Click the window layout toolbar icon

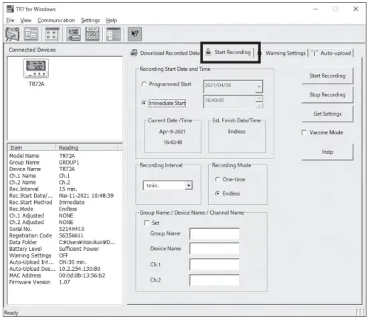[x=113, y=34]
